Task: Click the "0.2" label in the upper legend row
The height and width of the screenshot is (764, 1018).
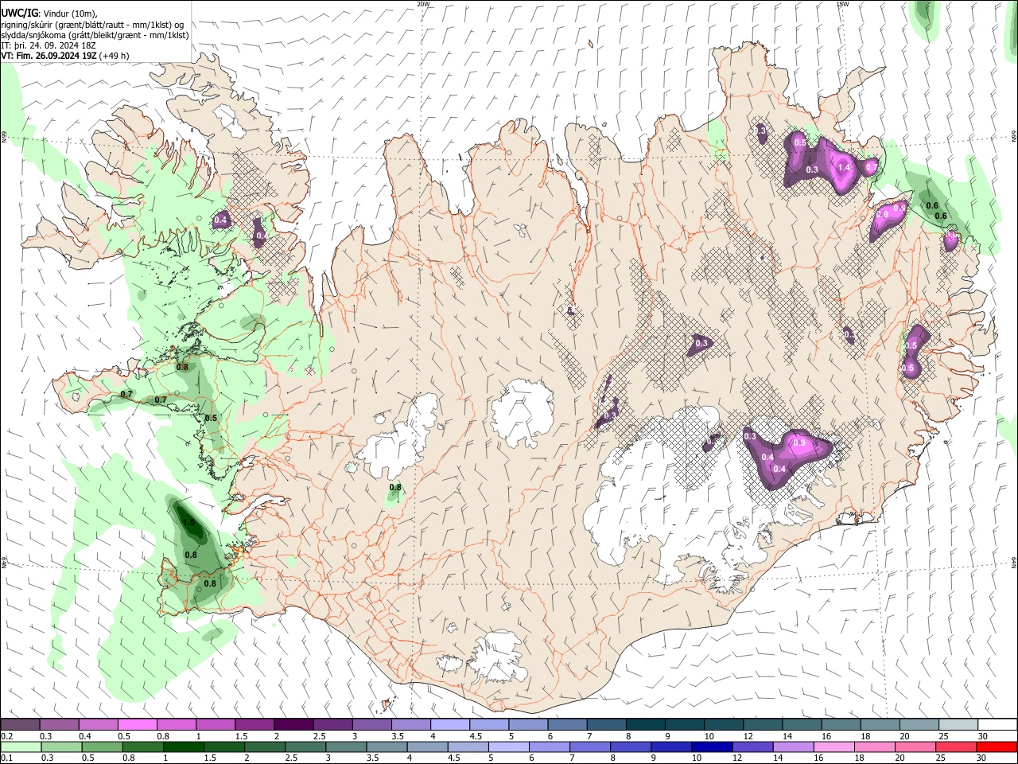Action: point(7,736)
